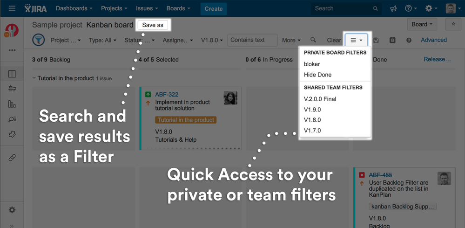Expand the sidebar with double chevron
The height and width of the screenshot is (228, 465).
click(12, 226)
